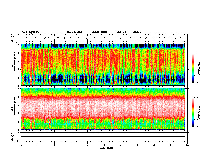This screenshot has width=211, height=163.
Task: Click the "station=MOS" header label
Action: pyautogui.click(x=99, y=32)
